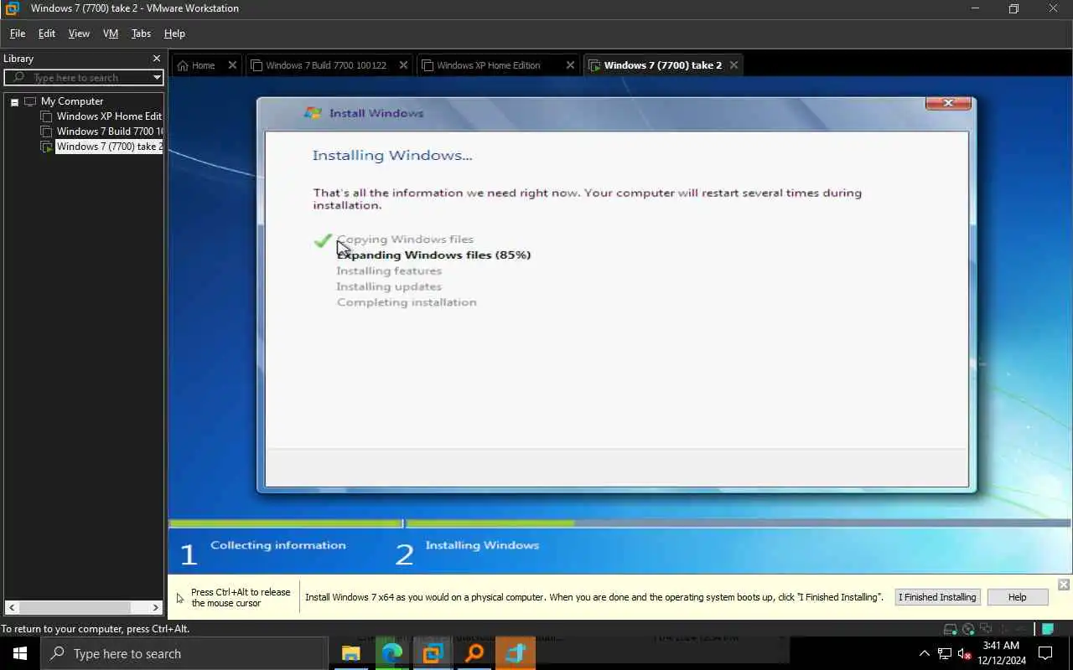Close the Library panel
Image resolution: width=1073 pixels, height=670 pixels.
pyautogui.click(x=156, y=59)
